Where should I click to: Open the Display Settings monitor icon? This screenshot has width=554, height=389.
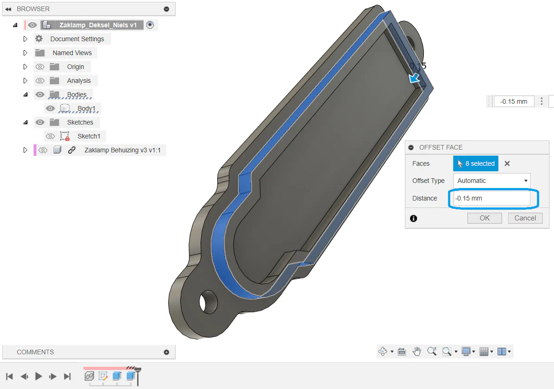pos(466,351)
